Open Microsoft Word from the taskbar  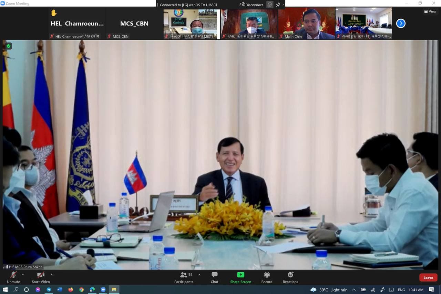[60, 290]
